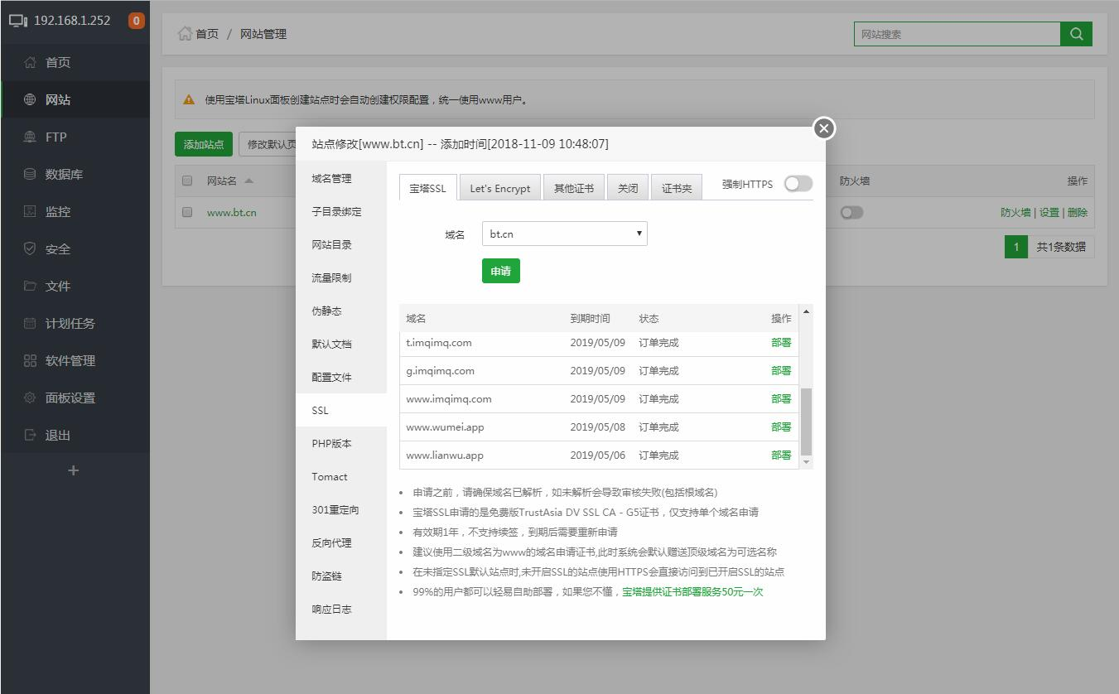Open the 域名 dropdown showing bt.cn
The width and height of the screenshot is (1119, 694).
(564, 234)
